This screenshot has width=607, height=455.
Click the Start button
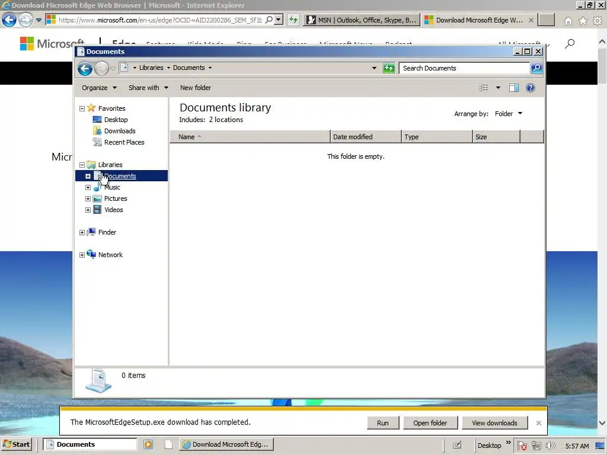click(x=16, y=444)
